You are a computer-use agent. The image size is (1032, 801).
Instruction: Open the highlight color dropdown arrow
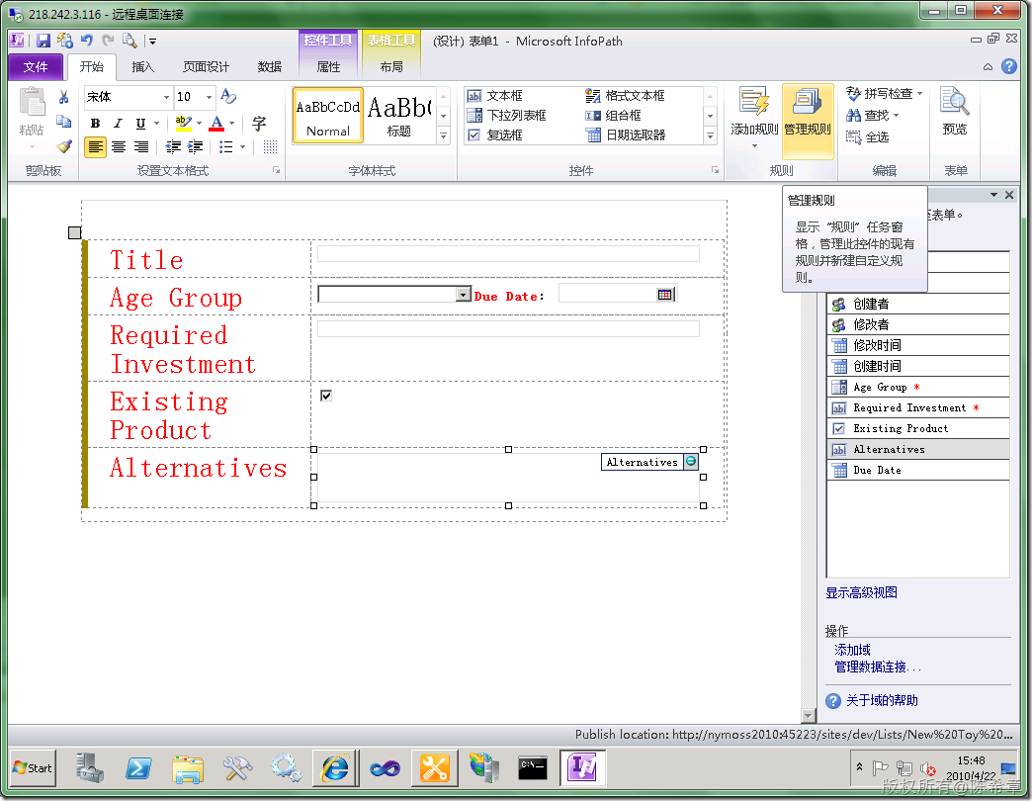(x=199, y=123)
